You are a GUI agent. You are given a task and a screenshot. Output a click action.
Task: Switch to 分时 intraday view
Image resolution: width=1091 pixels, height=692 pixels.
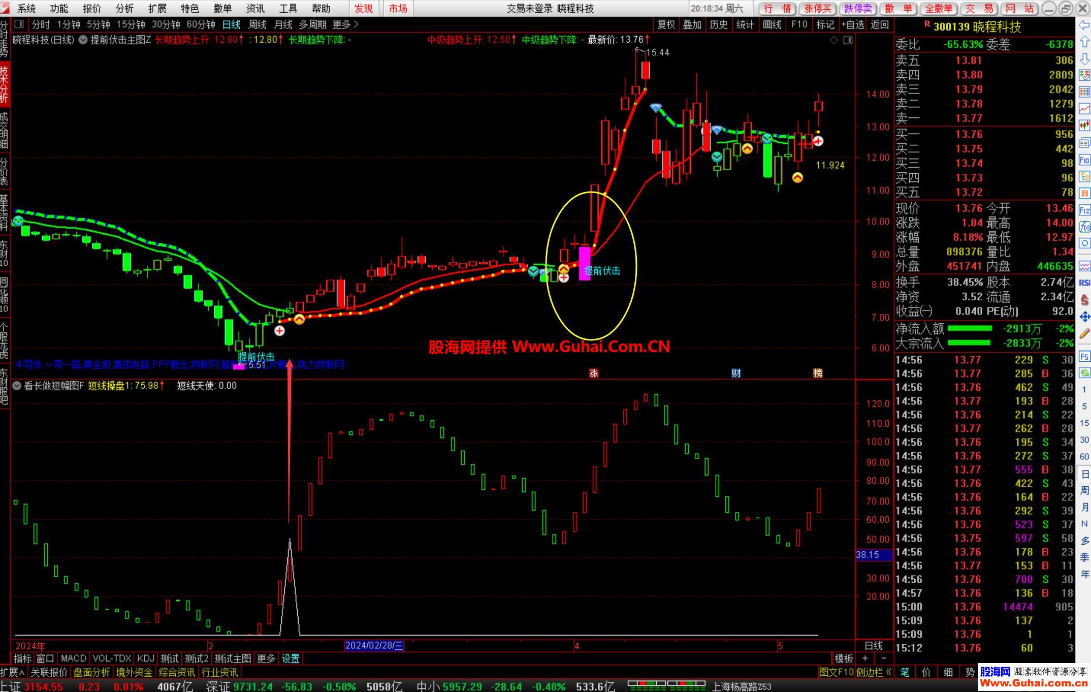tap(41, 24)
